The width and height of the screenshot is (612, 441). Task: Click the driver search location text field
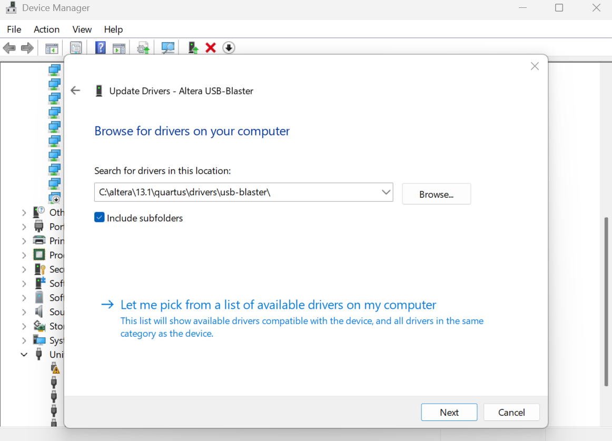pyautogui.click(x=237, y=193)
